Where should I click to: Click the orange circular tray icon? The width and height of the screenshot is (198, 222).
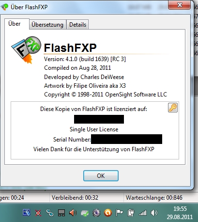click(x=108, y=213)
